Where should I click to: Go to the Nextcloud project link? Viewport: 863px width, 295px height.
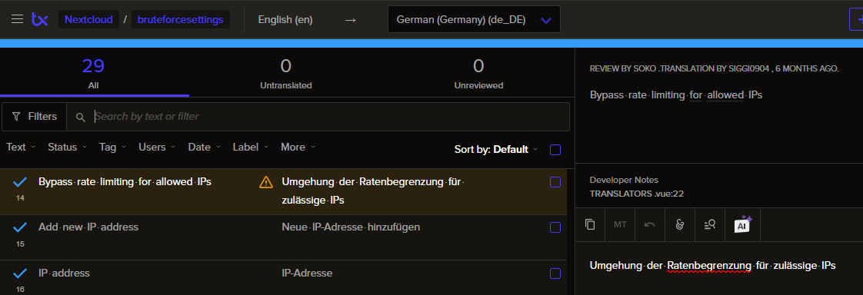click(88, 20)
